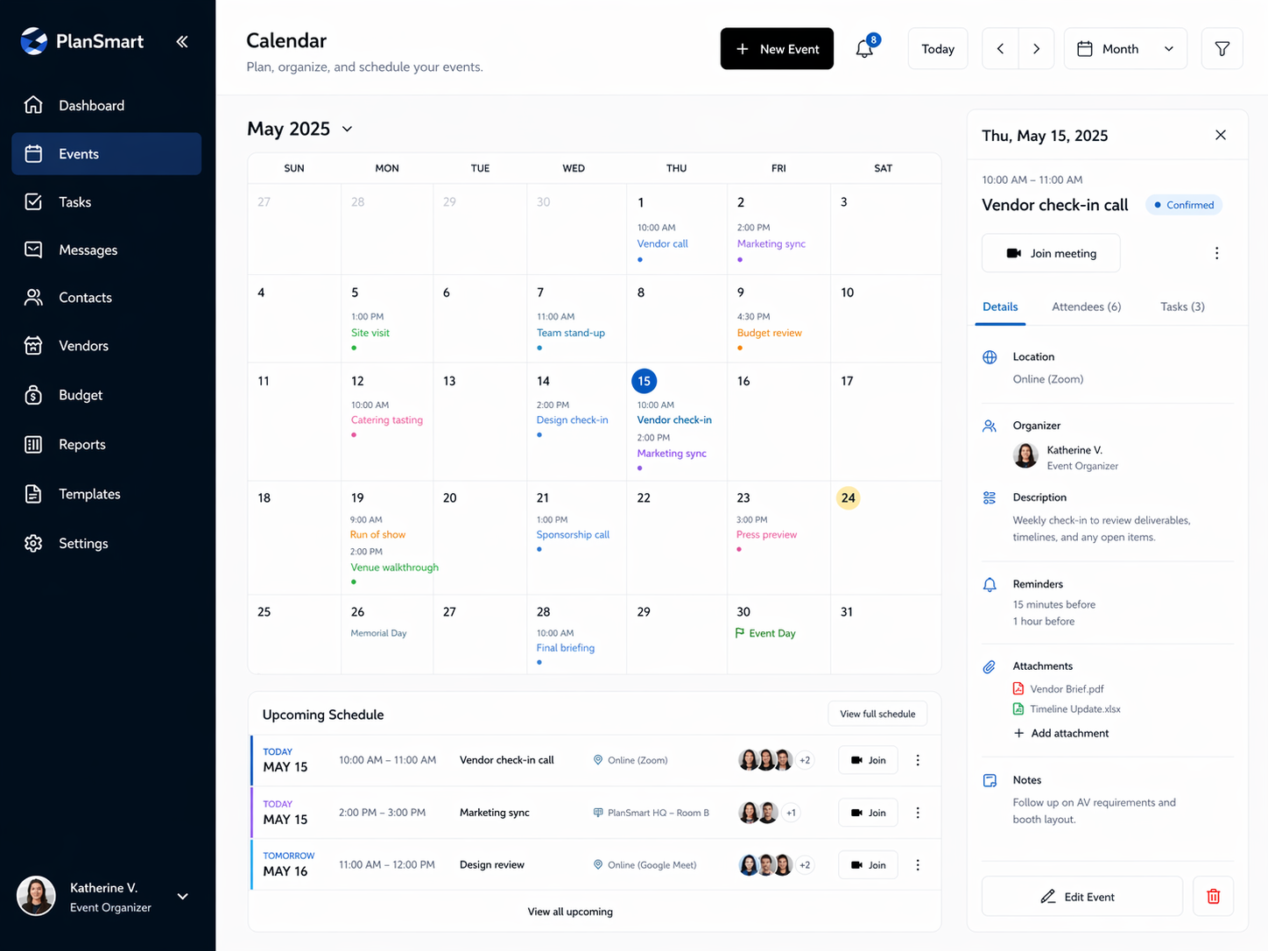The height and width of the screenshot is (951, 1268).
Task: Click the notifications bell icon
Action: (864, 48)
